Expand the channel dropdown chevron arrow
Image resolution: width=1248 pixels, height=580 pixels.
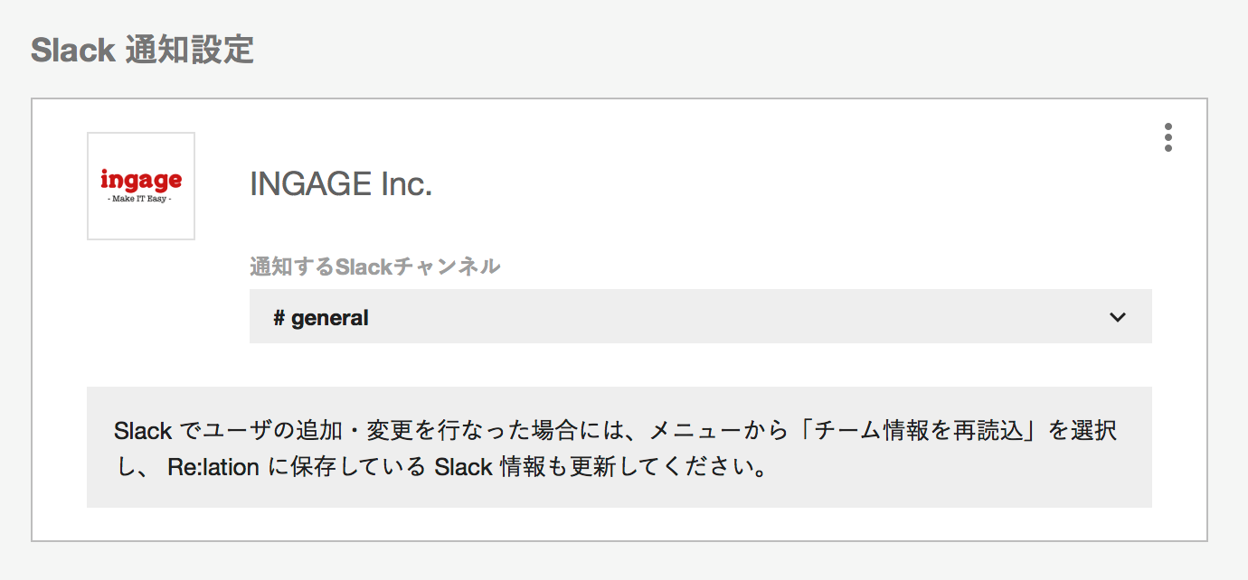tap(1118, 317)
